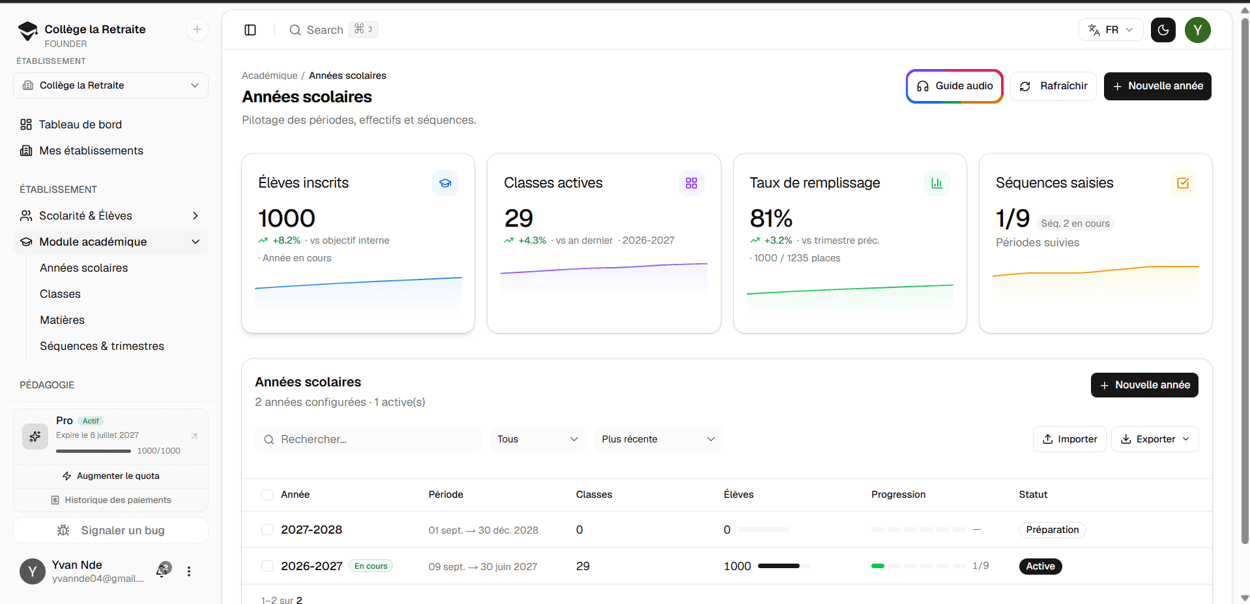Go to Tableau de bord
The width and height of the screenshot is (1250, 604).
(x=80, y=124)
